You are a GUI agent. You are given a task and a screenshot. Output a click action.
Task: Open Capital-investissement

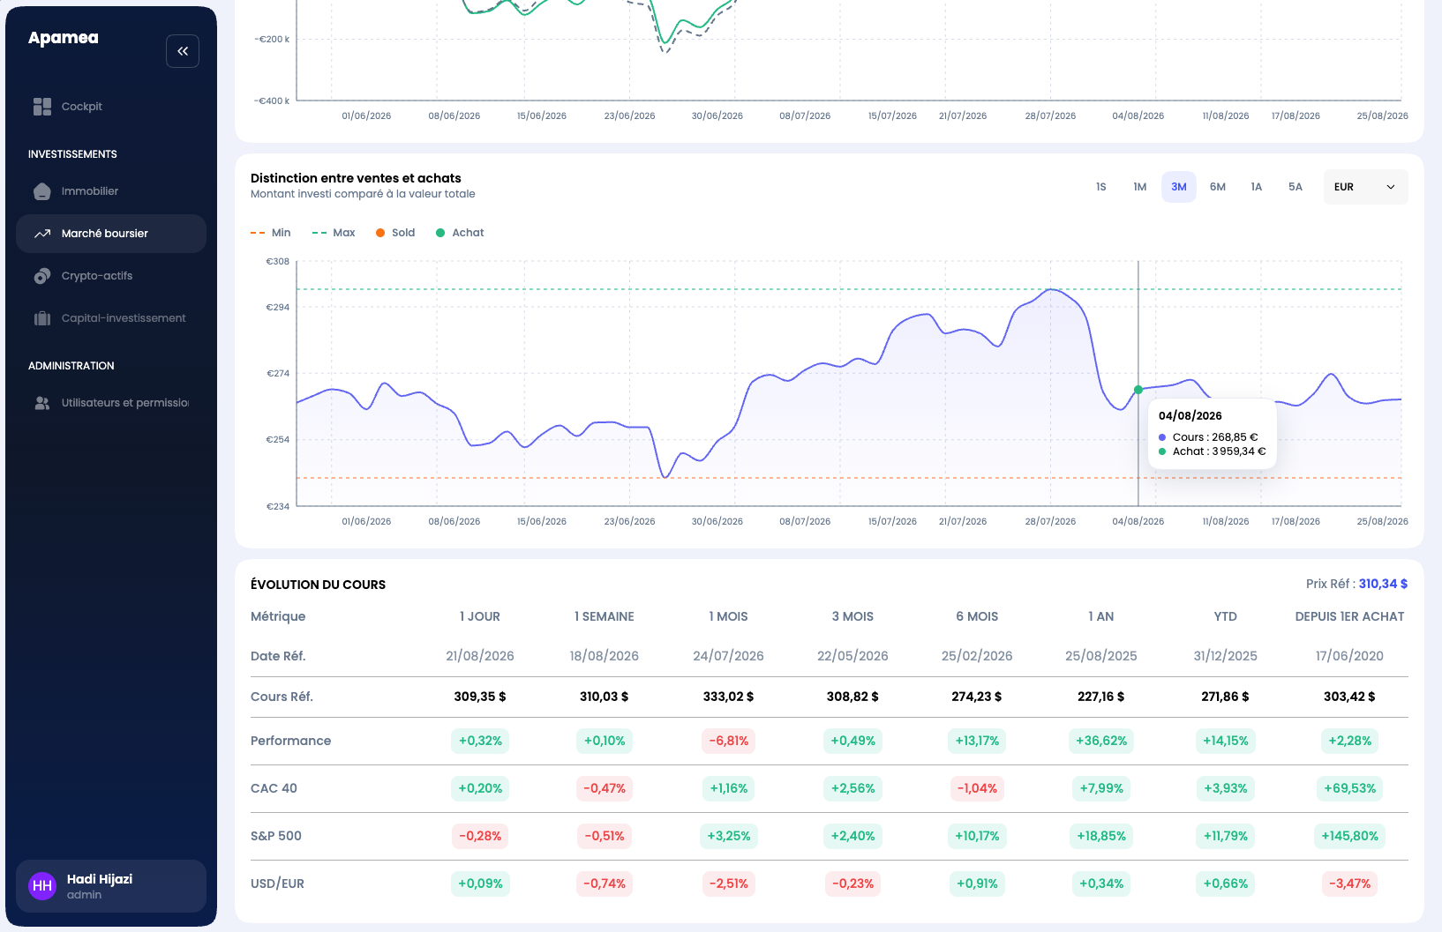(111, 318)
